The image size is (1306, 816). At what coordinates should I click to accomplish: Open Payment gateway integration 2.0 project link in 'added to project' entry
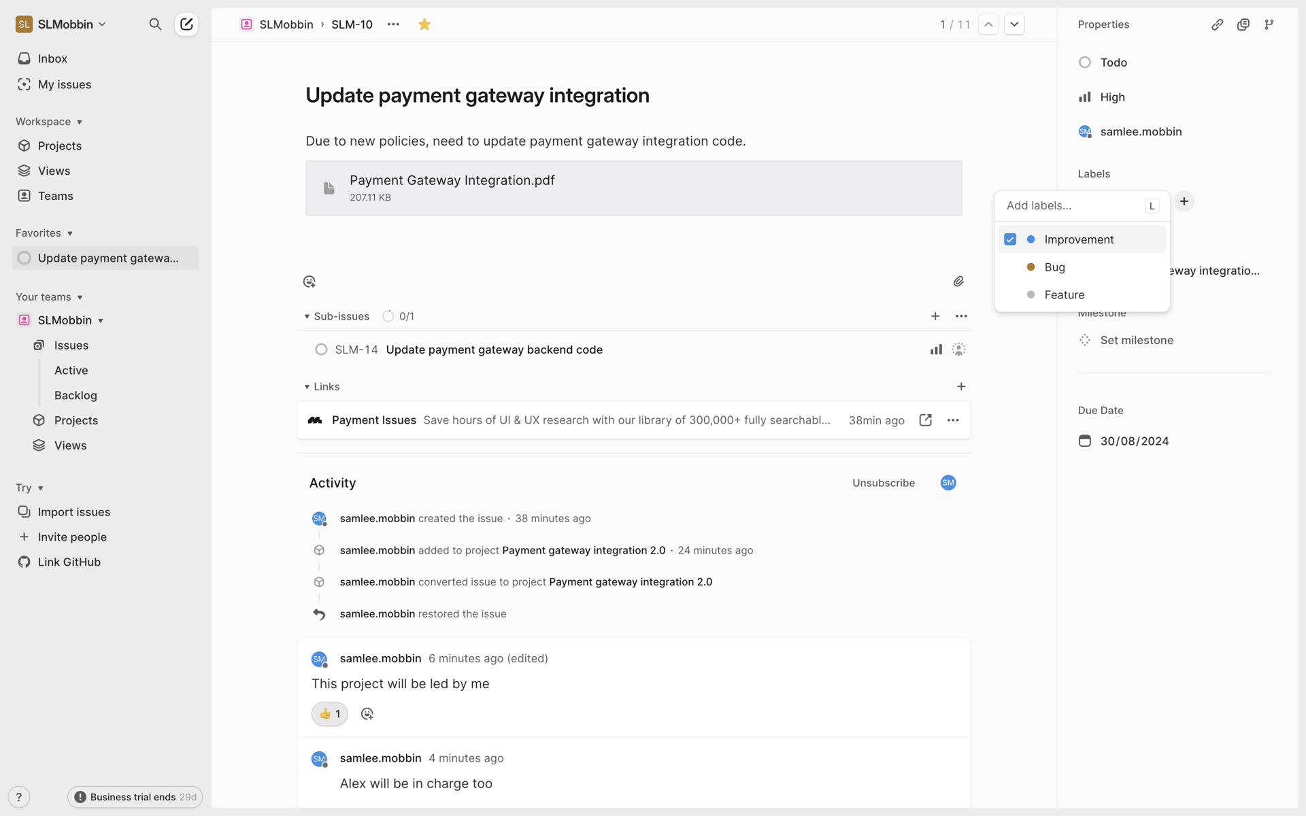(584, 550)
